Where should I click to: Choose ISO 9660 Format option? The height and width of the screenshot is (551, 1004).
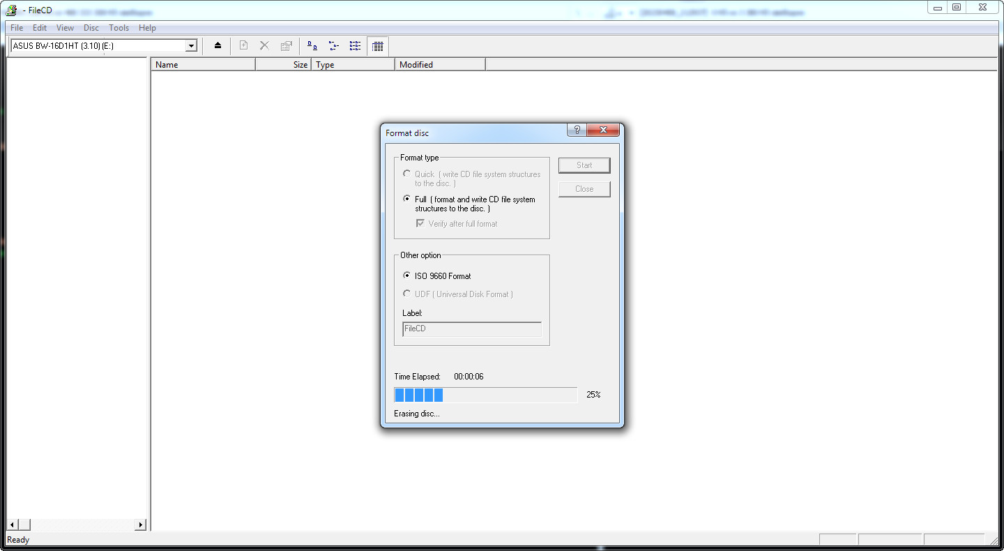[x=407, y=275]
